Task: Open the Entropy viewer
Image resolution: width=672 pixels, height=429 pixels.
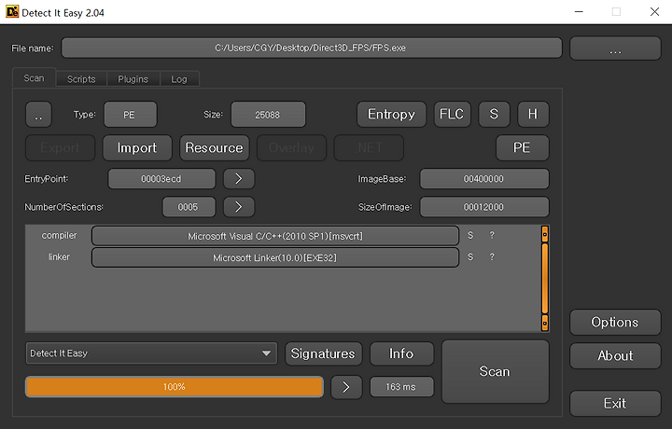Action: (x=391, y=115)
